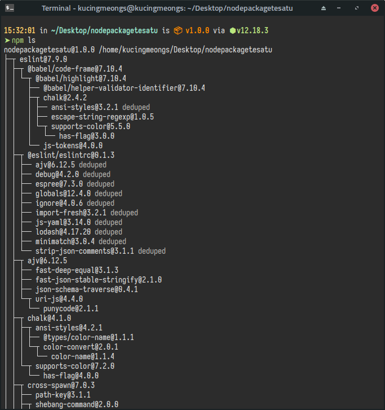Click the yellow prompt arrow symbol

tap(7, 40)
